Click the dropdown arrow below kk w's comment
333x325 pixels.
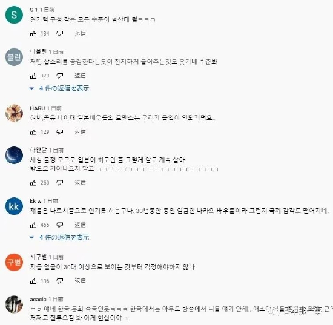[31, 237]
